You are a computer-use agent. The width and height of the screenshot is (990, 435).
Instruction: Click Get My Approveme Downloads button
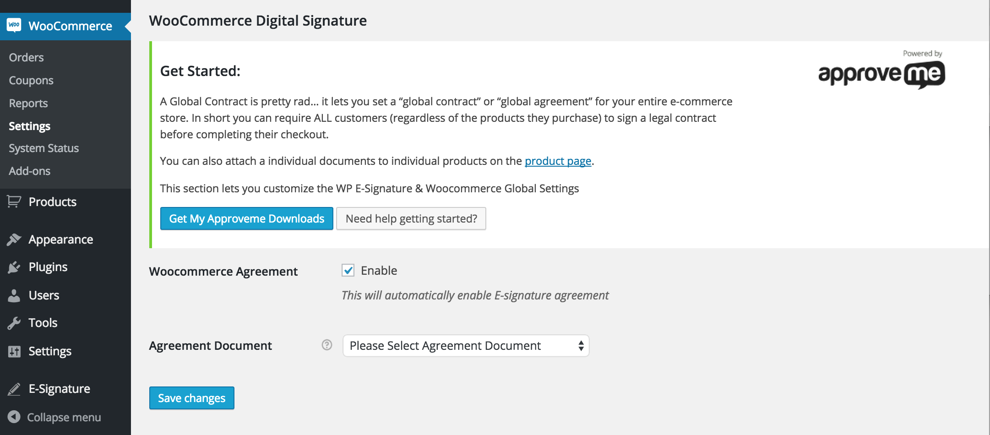(246, 219)
